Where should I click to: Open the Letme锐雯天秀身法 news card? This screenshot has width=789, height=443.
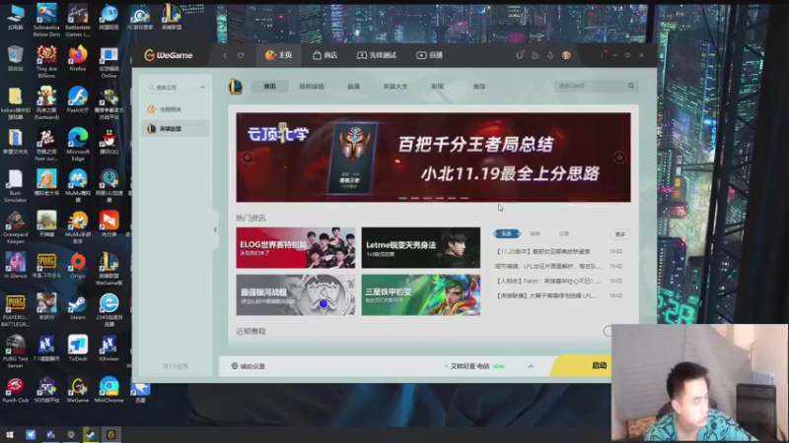pyautogui.click(x=421, y=248)
